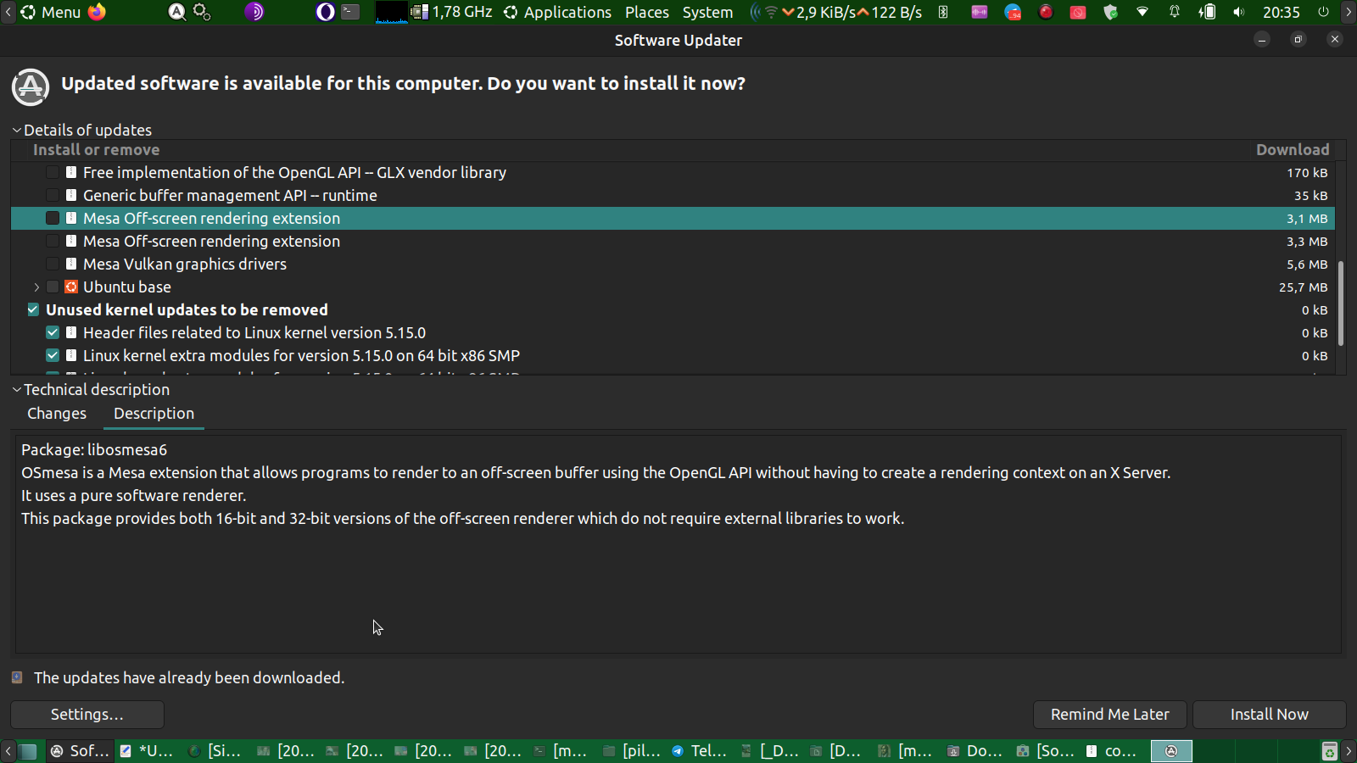
Task: Open the Menu in the top panel
Action: click(x=51, y=12)
